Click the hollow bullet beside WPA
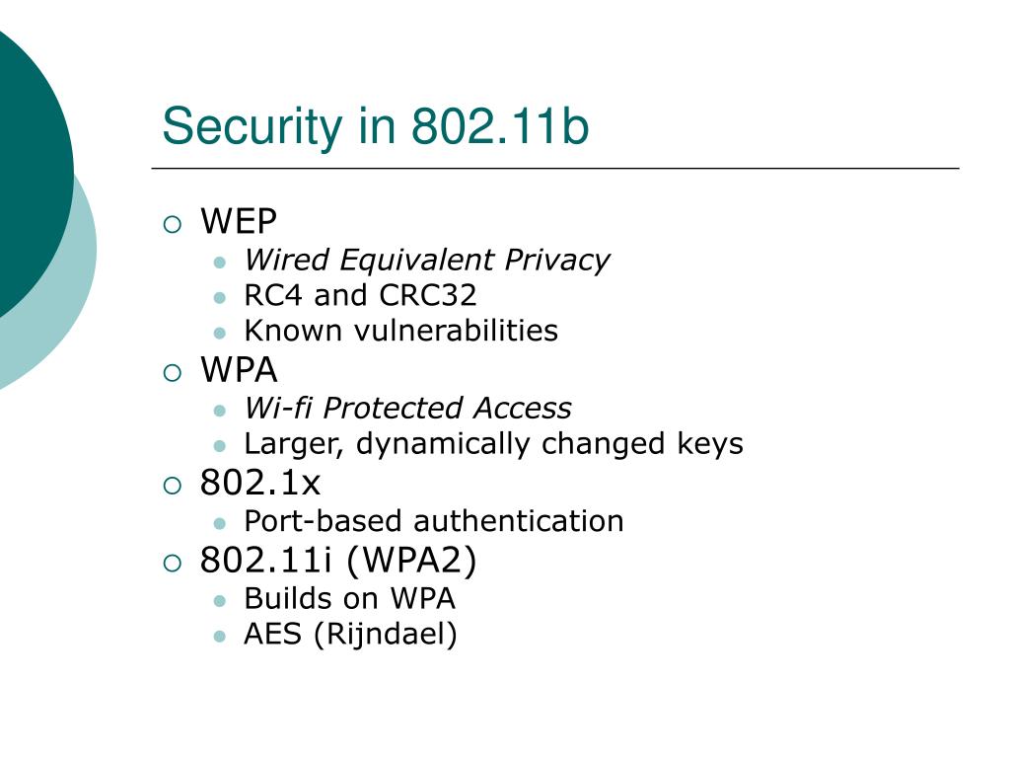The width and height of the screenshot is (1010, 758). (173, 372)
